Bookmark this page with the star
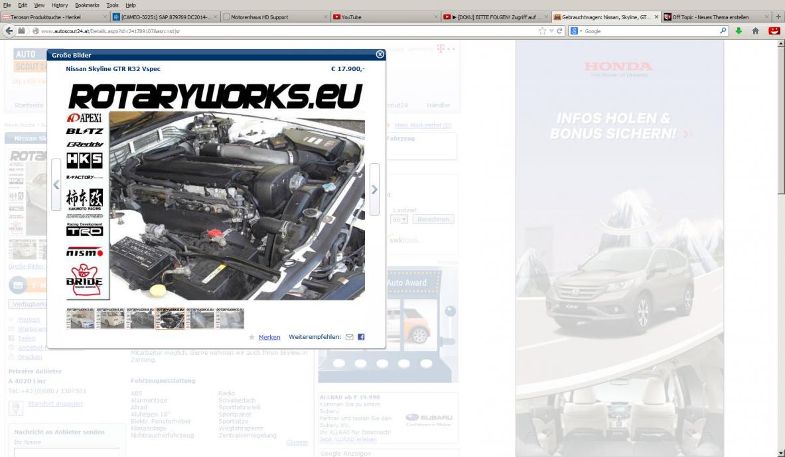 click(542, 31)
